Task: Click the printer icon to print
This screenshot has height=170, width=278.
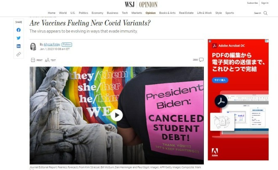Action: 33,60
